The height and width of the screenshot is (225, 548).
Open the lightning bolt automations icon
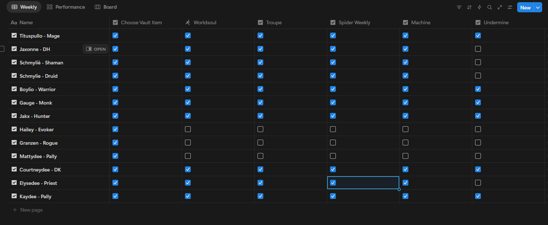coord(479,7)
